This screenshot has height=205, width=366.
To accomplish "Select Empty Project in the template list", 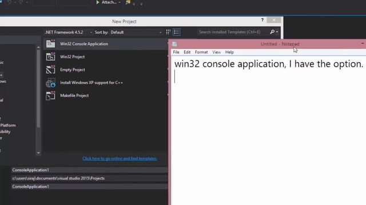I will pos(105,69).
